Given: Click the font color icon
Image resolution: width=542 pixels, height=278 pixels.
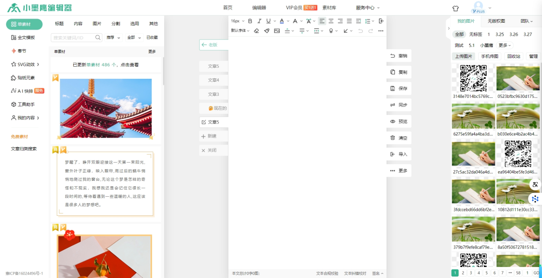Looking at the screenshot, I should [282, 21].
